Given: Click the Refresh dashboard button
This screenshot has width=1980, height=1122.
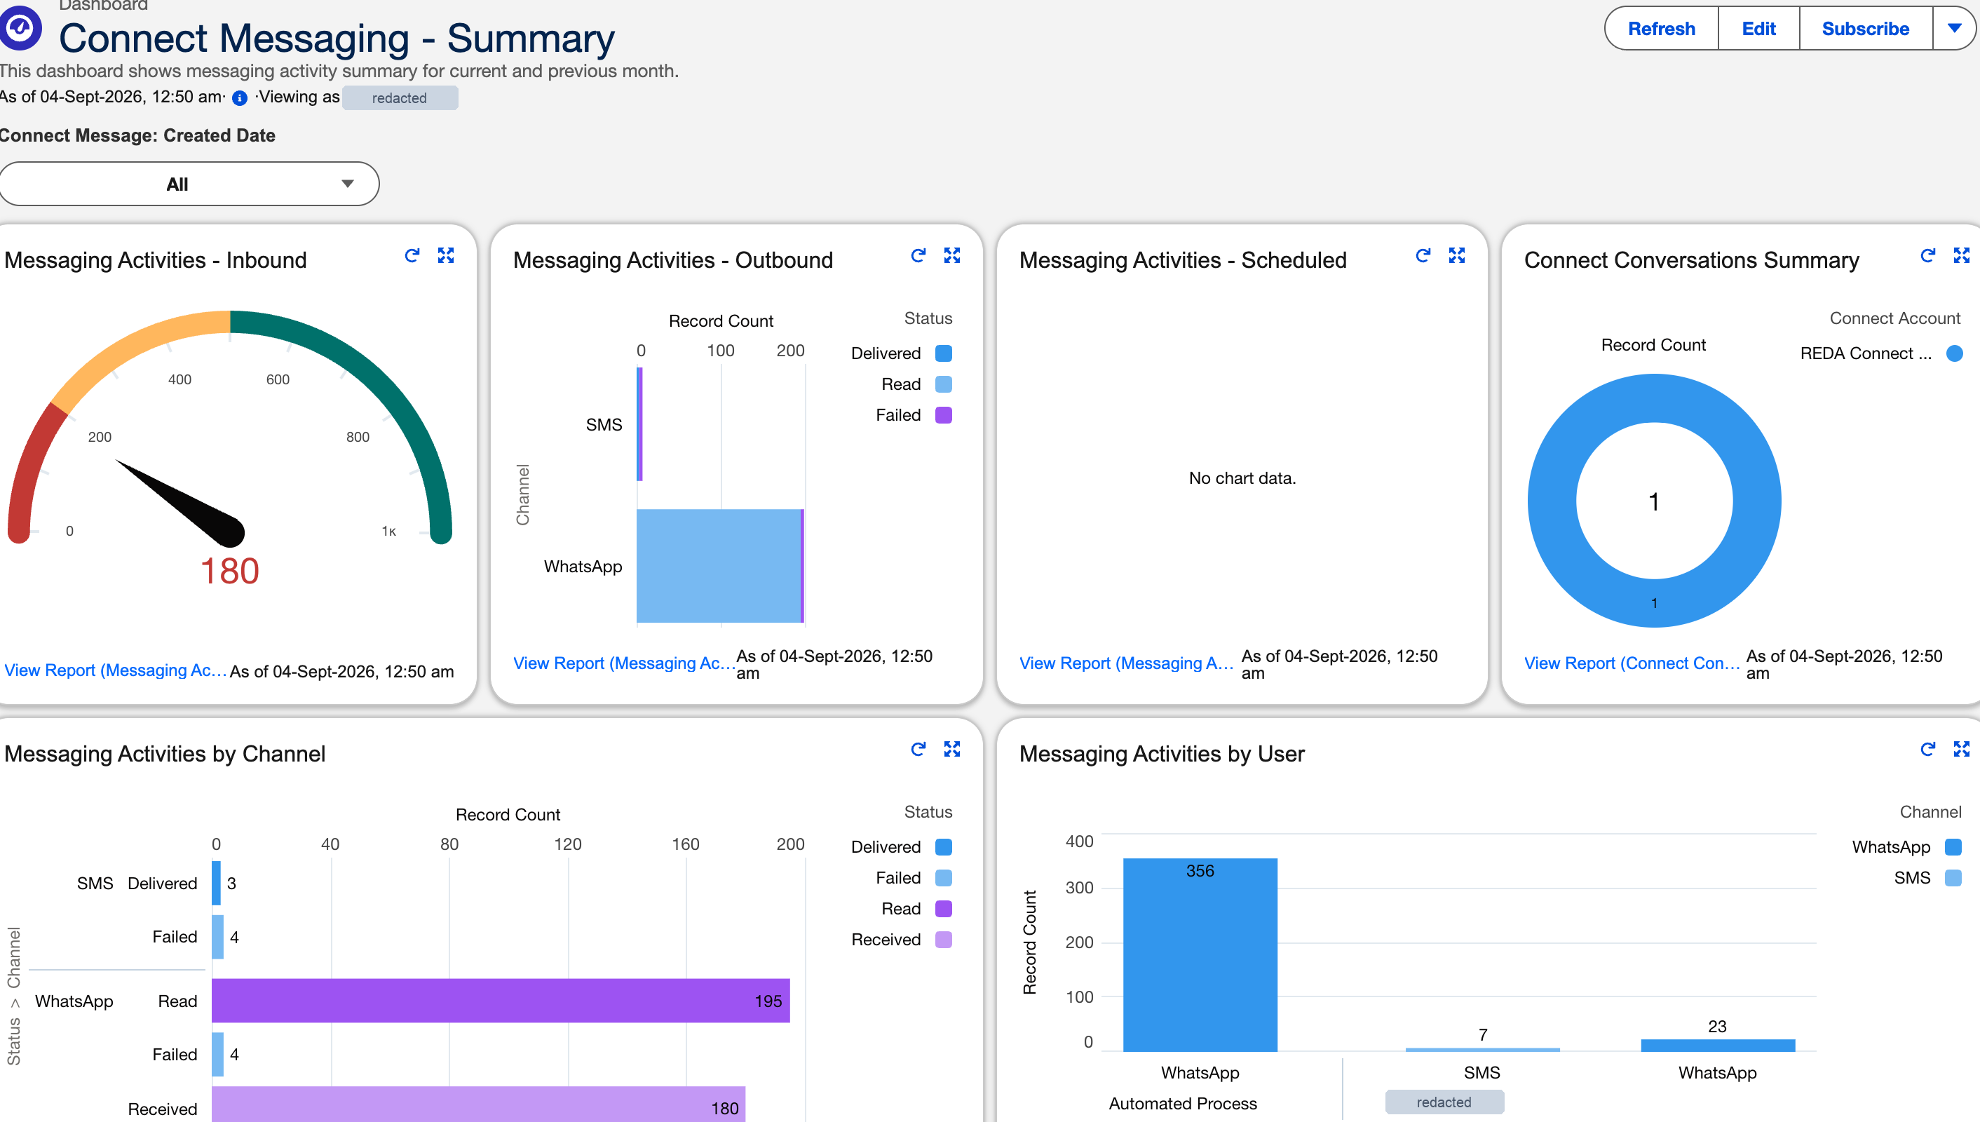Looking at the screenshot, I should point(1661,29).
